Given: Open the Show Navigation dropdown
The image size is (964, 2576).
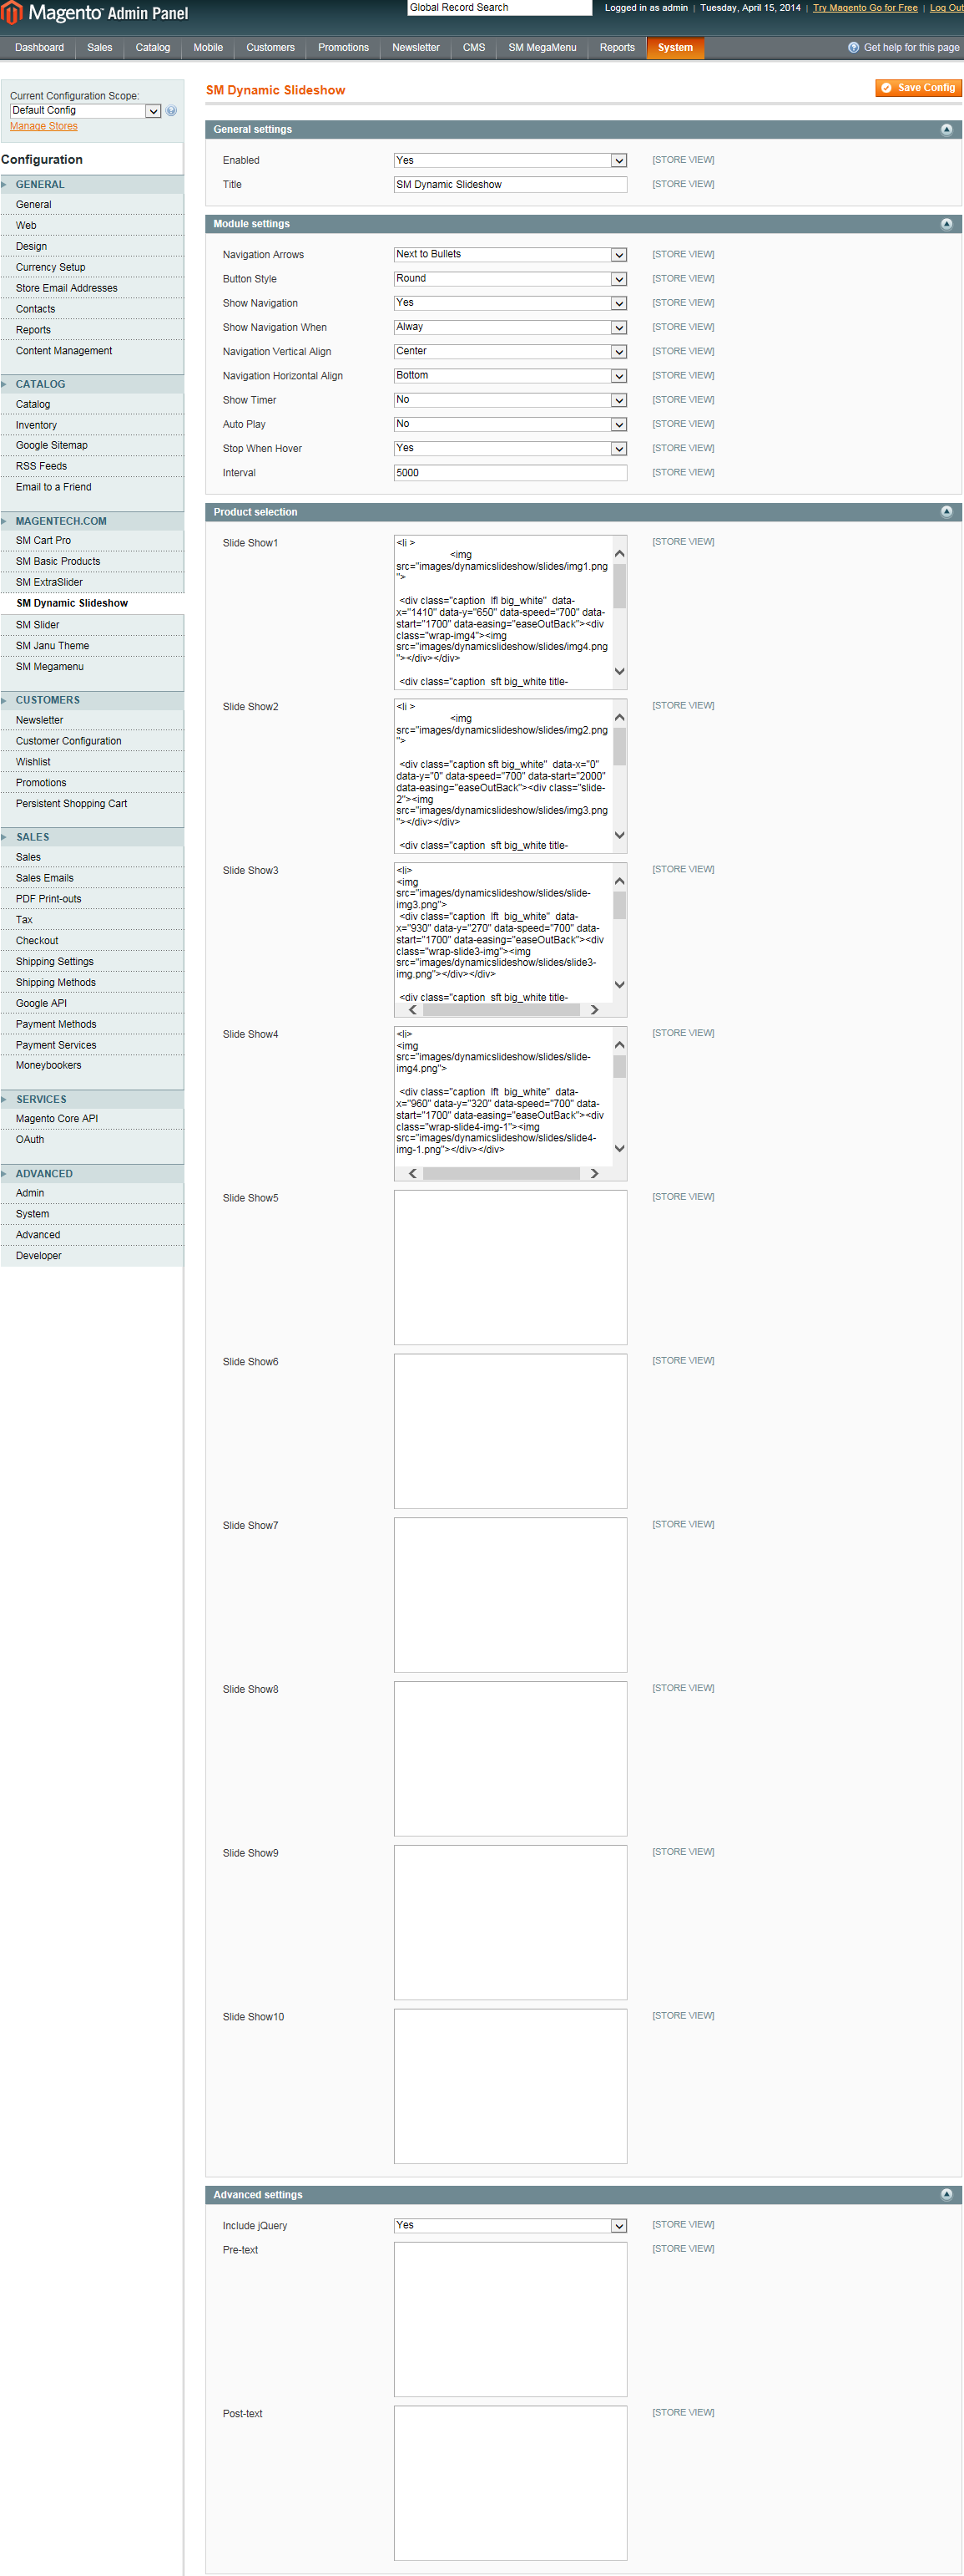Looking at the screenshot, I should 511,303.
